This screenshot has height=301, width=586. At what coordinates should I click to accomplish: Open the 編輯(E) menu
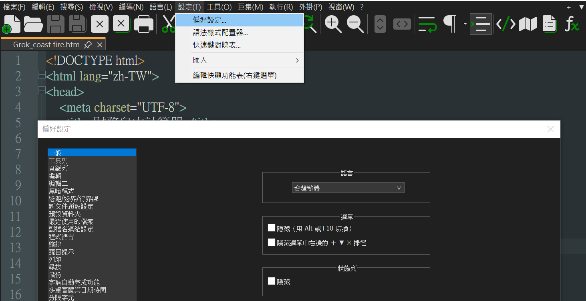43,7
